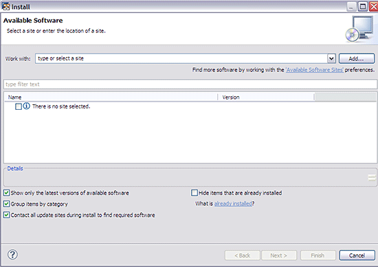Maximize the Install dialog window
This screenshot has width=378, height=267.
coord(363,6)
